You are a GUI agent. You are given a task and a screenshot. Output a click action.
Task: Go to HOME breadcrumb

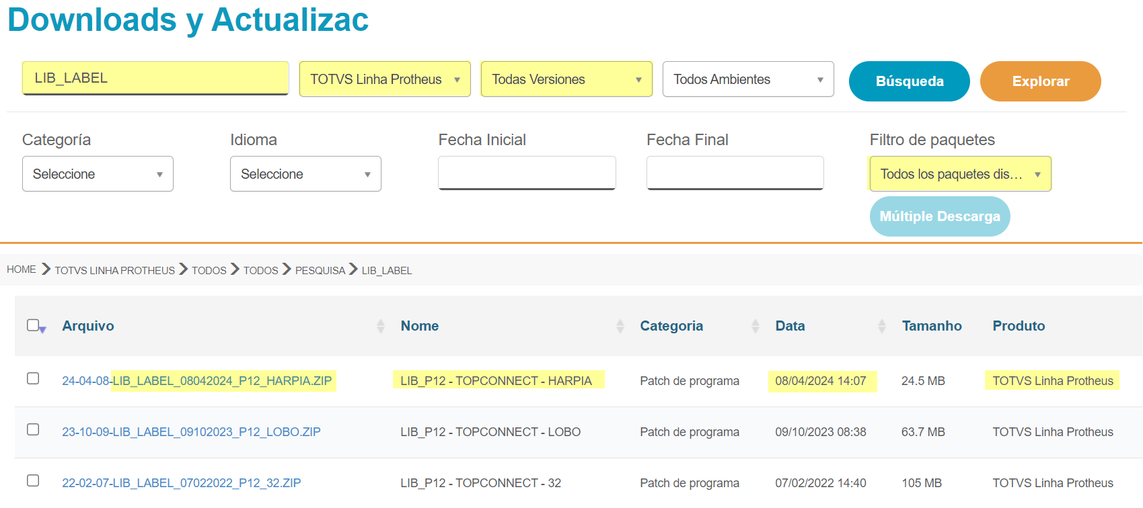(22, 269)
